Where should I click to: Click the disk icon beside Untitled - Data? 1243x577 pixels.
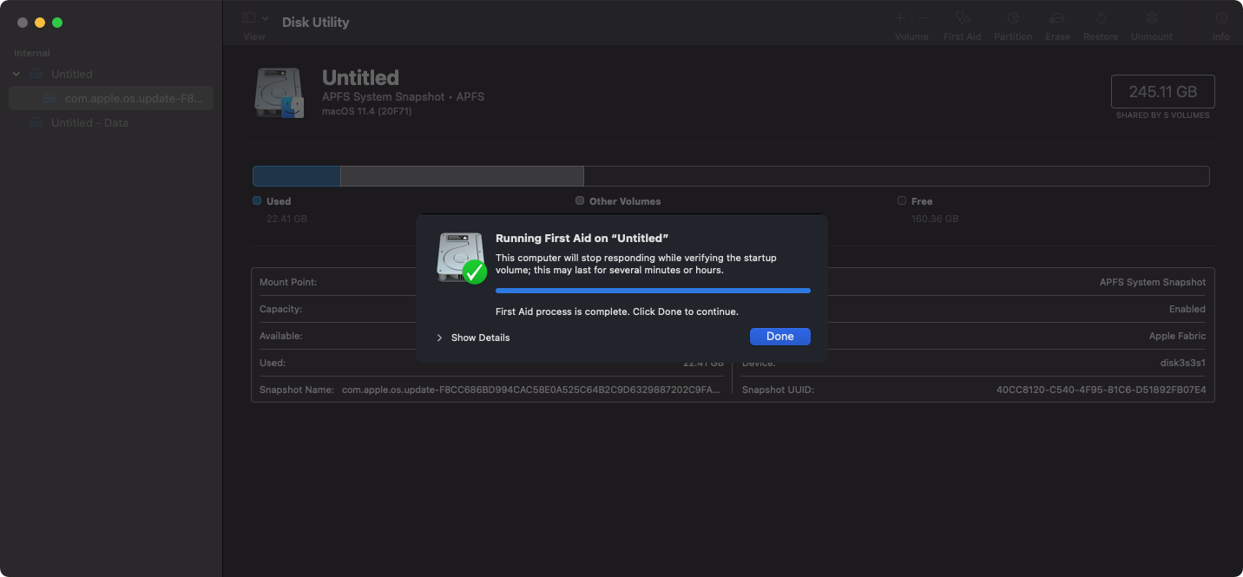36,122
